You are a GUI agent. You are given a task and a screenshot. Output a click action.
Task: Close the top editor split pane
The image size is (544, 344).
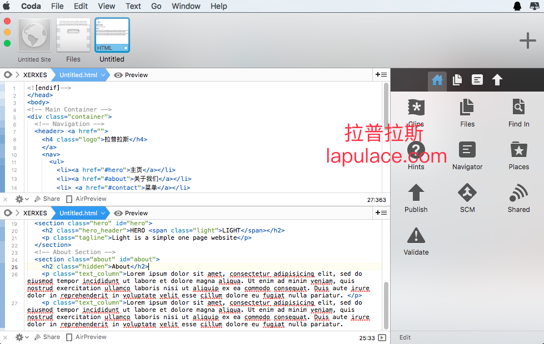point(5,199)
